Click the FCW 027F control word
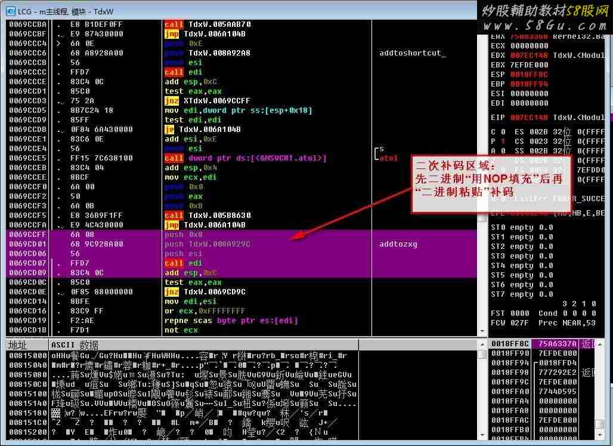Viewport: 613px width, 446px height. 510,323
